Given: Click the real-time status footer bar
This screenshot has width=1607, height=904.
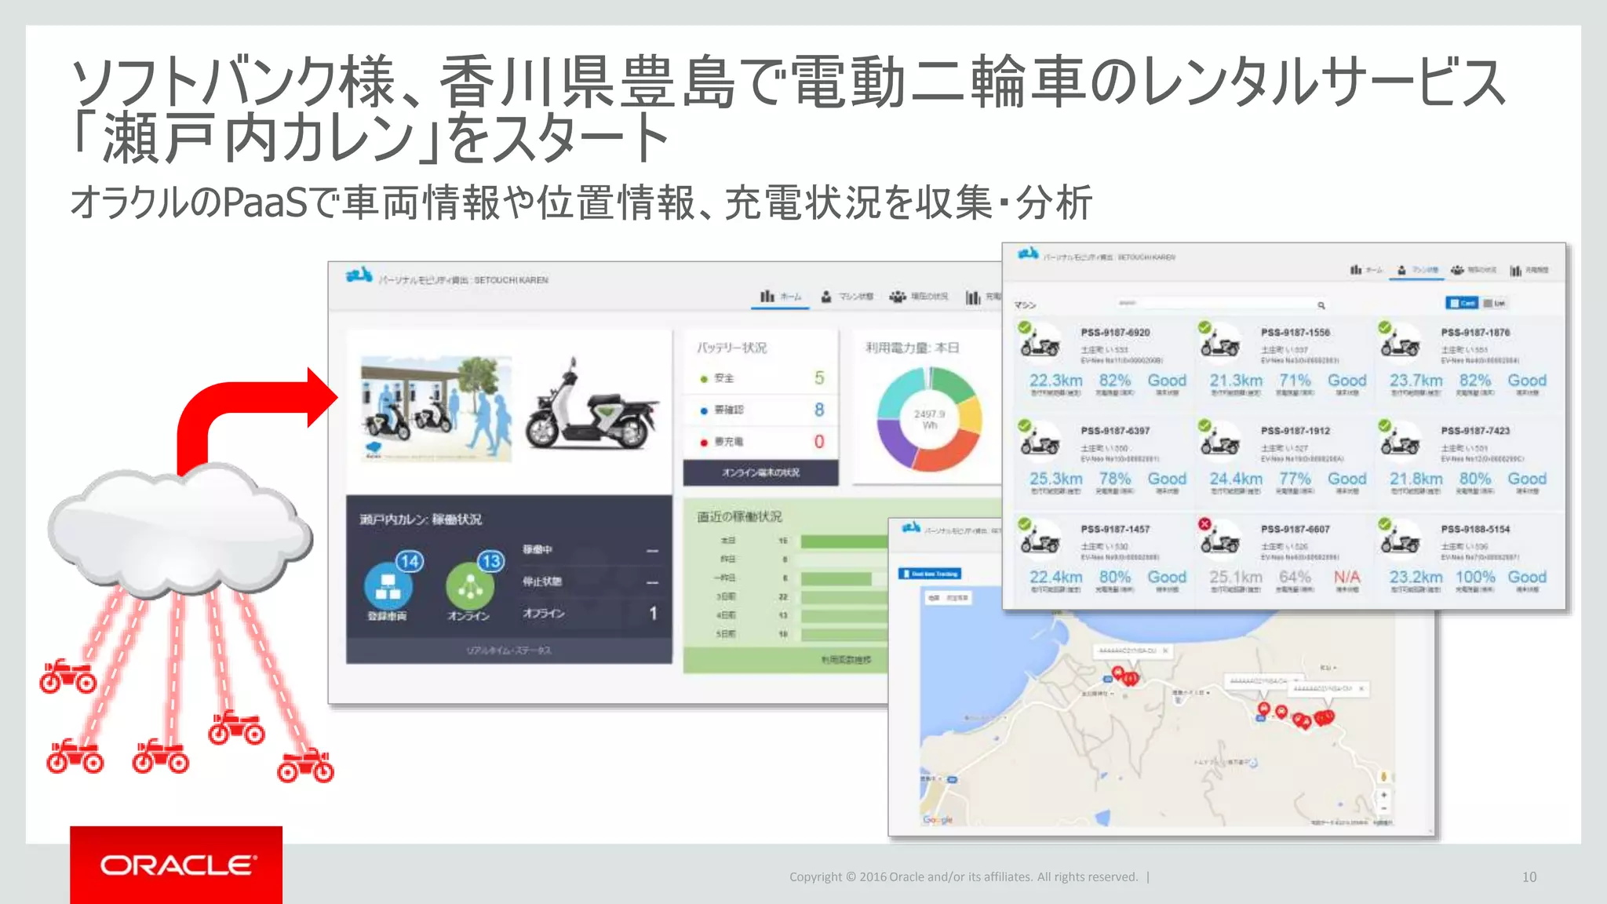Looking at the screenshot, I should [508, 651].
